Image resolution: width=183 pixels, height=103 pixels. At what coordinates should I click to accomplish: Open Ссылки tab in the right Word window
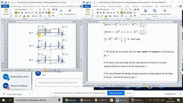click(127, 6)
